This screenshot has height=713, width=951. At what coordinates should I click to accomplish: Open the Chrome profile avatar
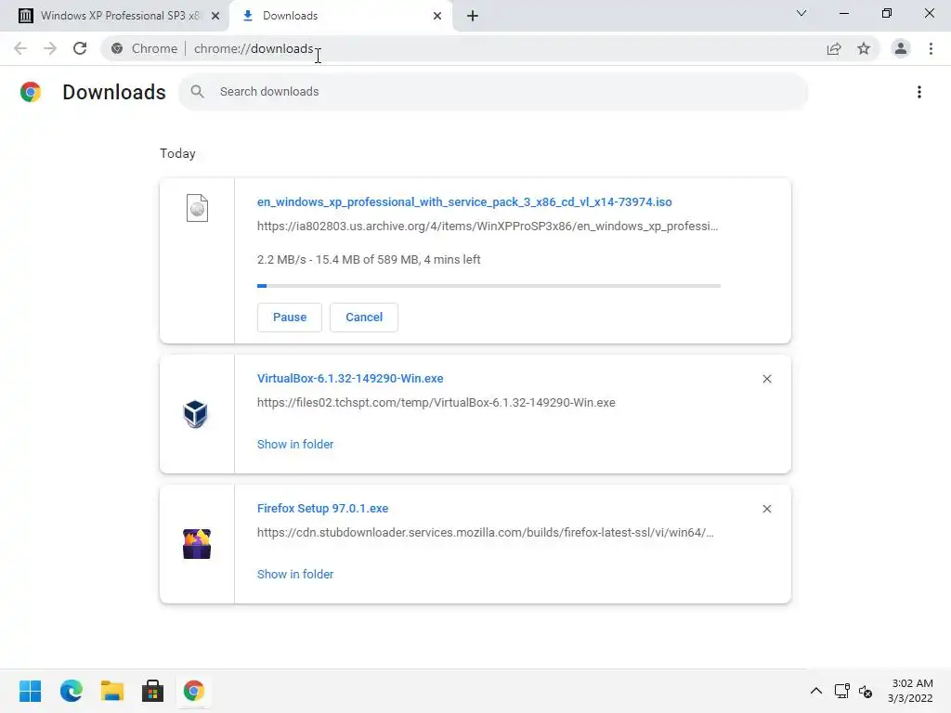(x=901, y=48)
